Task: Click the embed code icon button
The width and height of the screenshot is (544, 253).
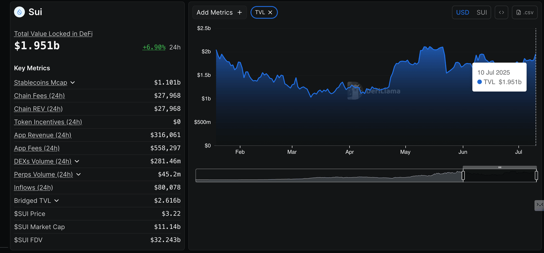Action: (501, 12)
